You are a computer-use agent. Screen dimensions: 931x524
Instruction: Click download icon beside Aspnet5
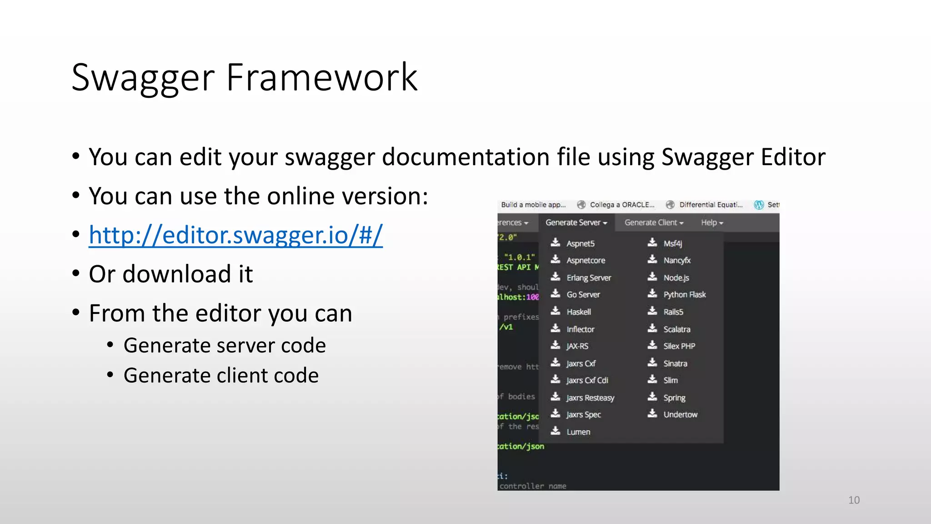(556, 242)
